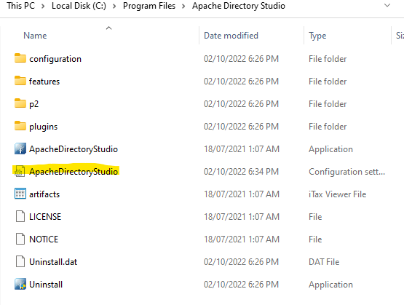Sort by the Name column header

(x=35, y=36)
